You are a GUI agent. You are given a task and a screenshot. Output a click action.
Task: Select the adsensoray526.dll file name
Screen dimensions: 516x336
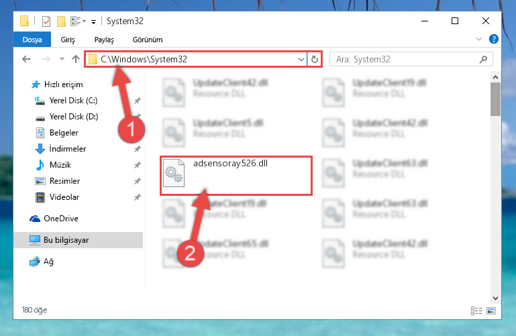(x=230, y=164)
